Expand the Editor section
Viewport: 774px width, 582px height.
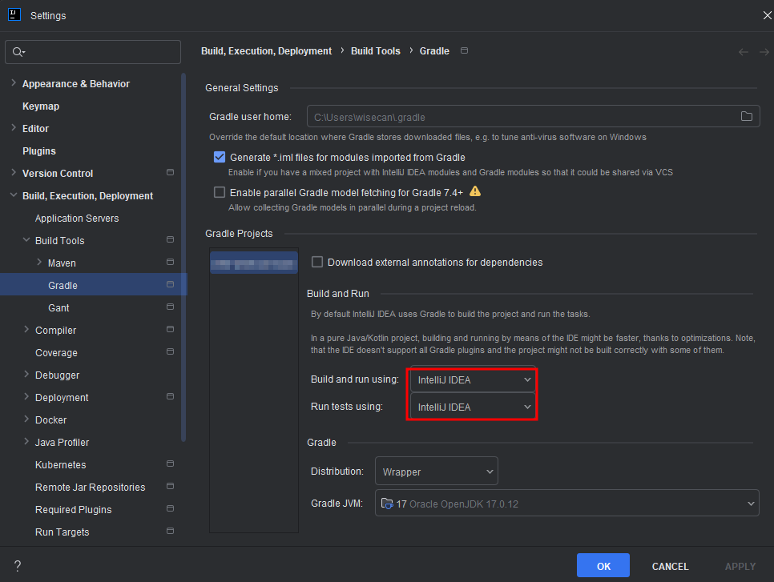click(14, 128)
